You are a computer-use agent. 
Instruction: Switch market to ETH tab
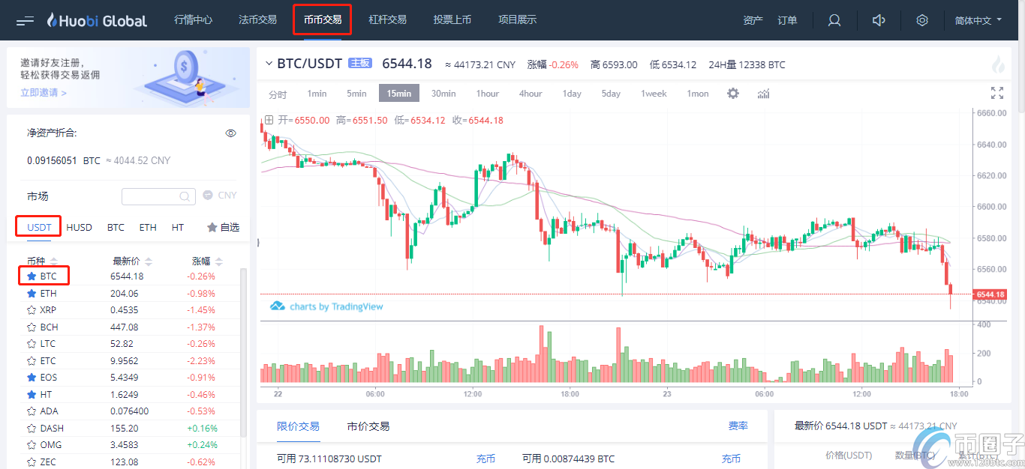[x=148, y=227]
